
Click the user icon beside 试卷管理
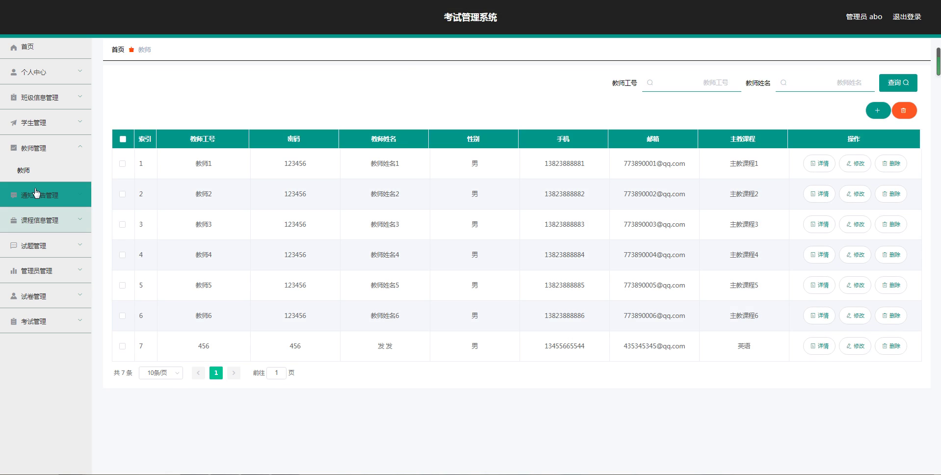coord(14,296)
